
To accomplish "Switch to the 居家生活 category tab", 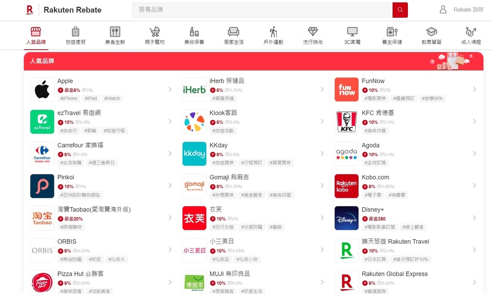I will (234, 36).
